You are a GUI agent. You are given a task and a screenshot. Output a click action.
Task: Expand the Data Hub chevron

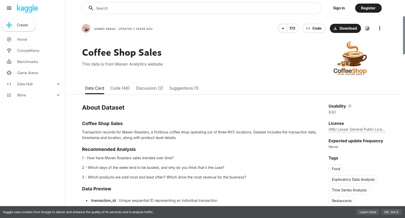point(58,84)
